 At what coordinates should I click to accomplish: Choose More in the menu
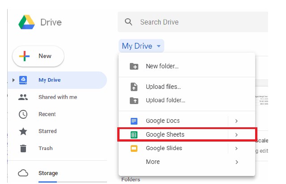coord(187,162)
